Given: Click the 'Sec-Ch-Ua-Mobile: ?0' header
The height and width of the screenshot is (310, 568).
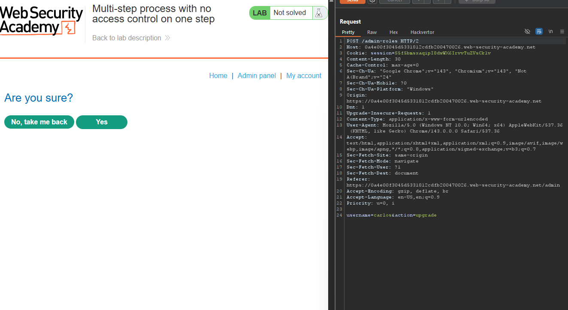Looking at the screenshot, I should tap(377, 83).
